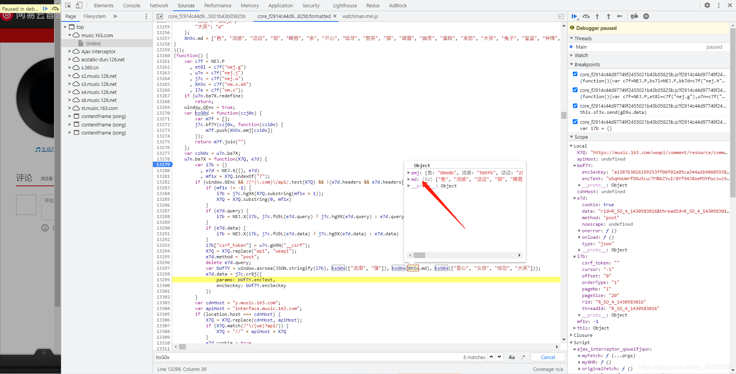This screenshot has height=374, width=736.
Task: Click the Step button in debugger
Action: [x=619, y=16]
